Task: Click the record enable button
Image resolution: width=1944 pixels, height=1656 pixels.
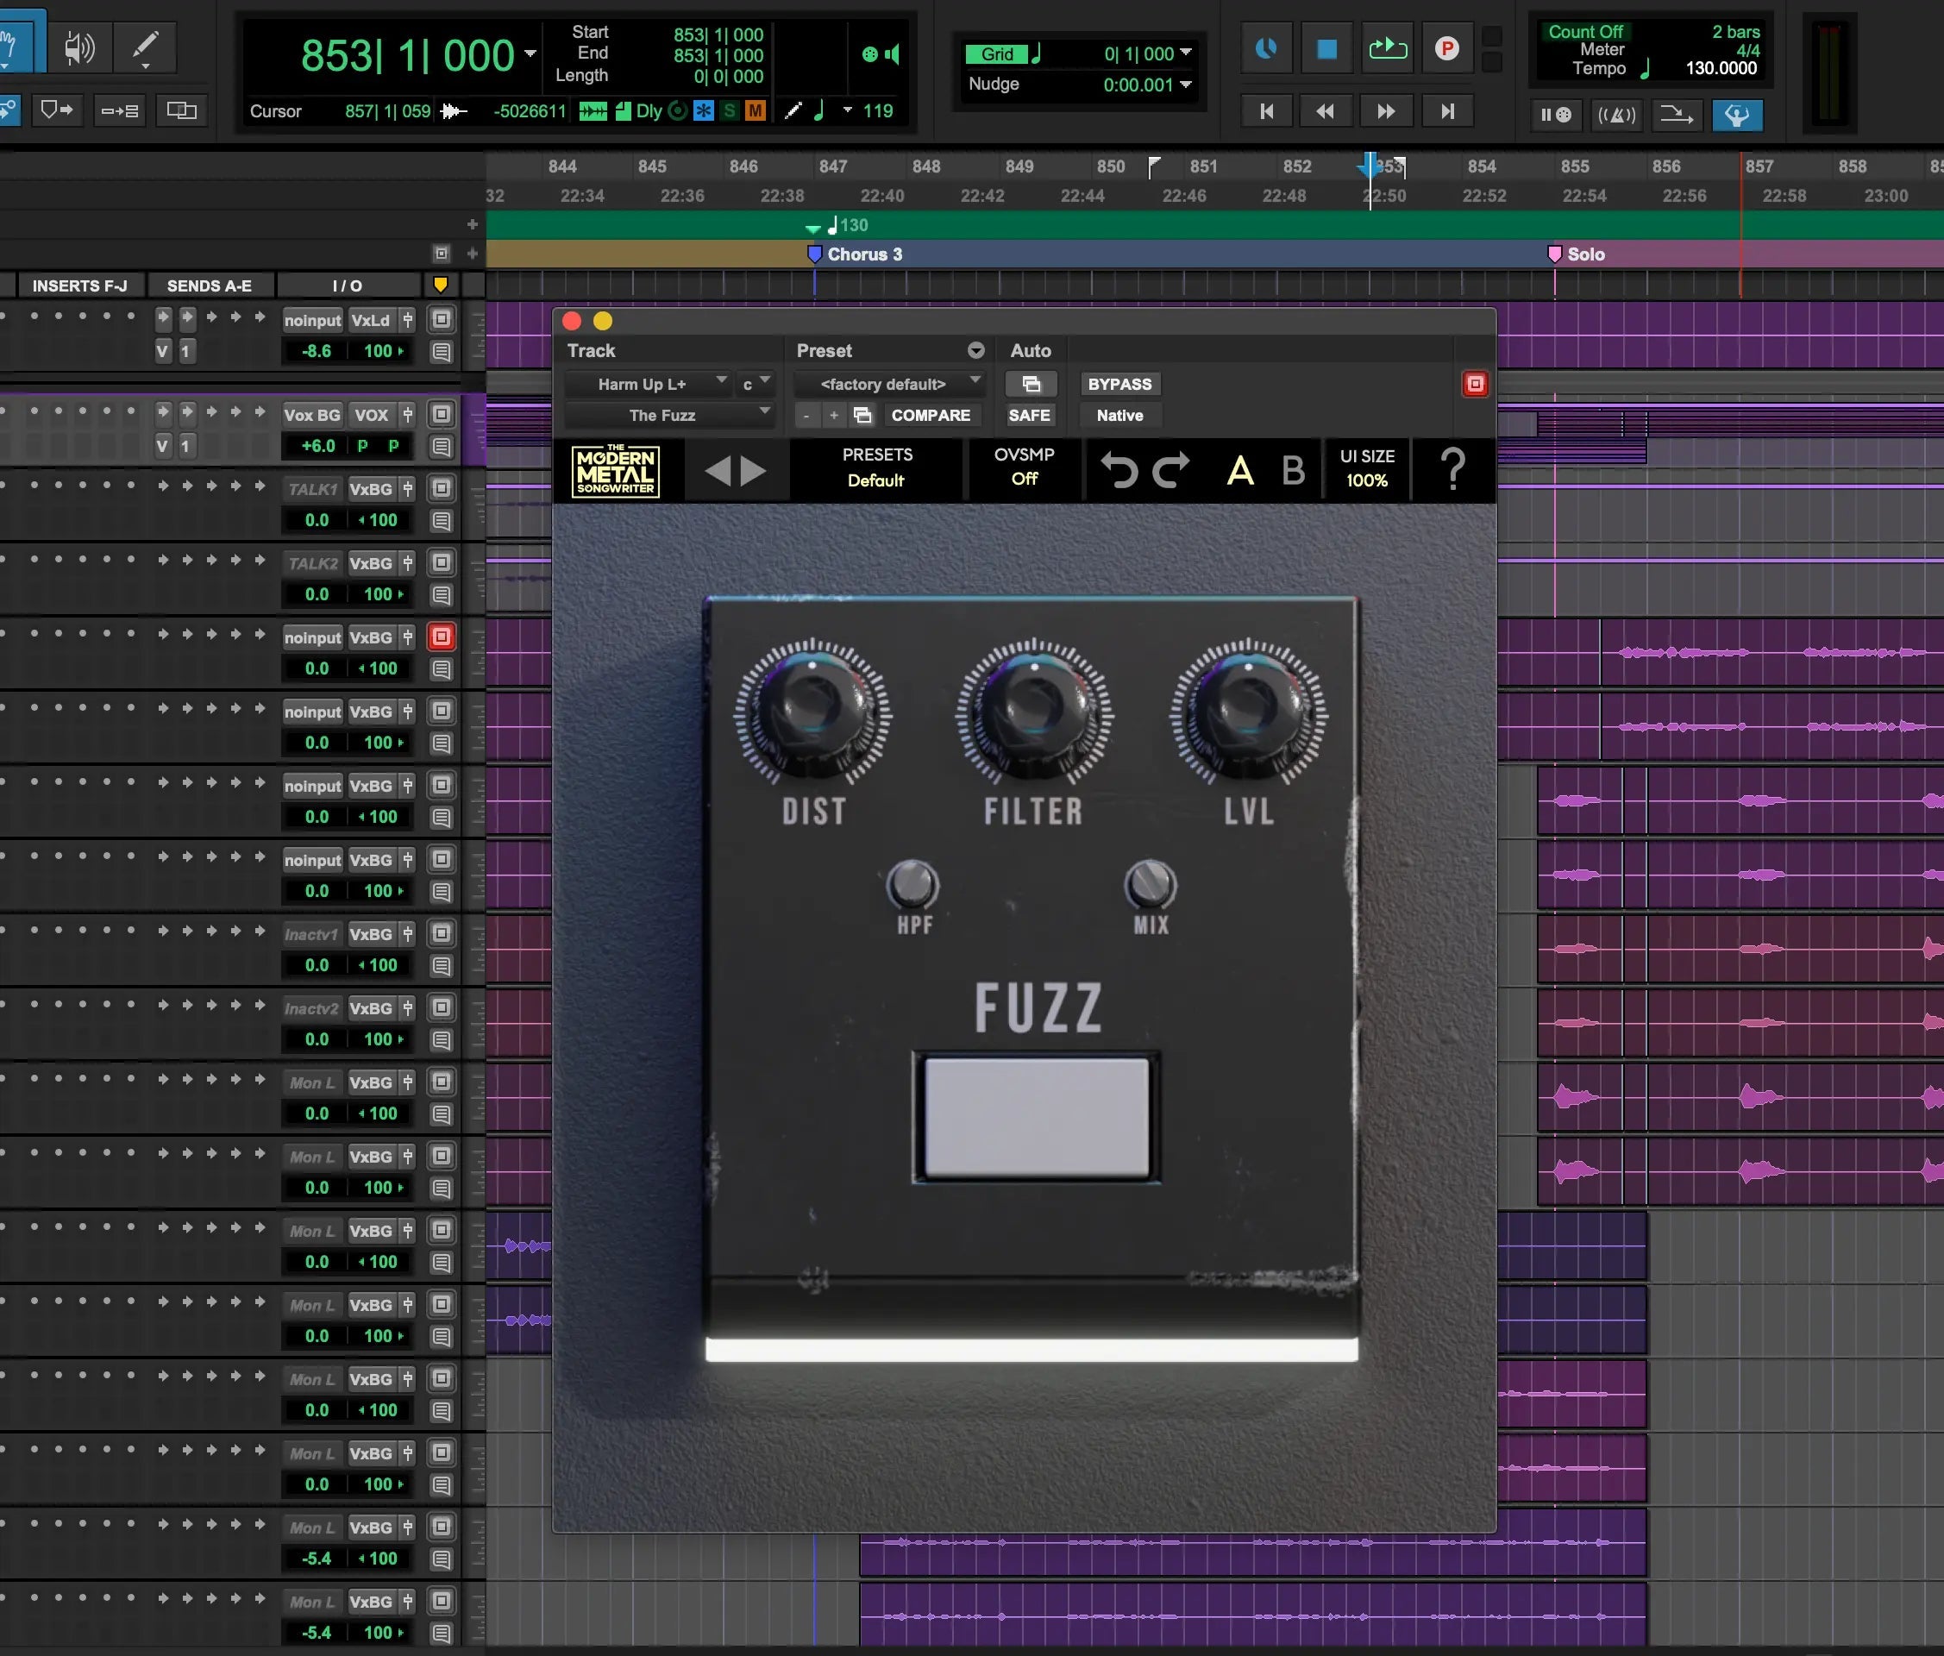Action: point(1445,49)
